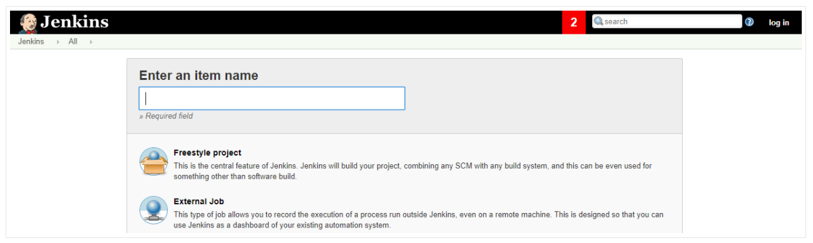This screenshot has height=243, width=813.
Task: Select the Freestyle project box icon
Action: coord(153,162)
